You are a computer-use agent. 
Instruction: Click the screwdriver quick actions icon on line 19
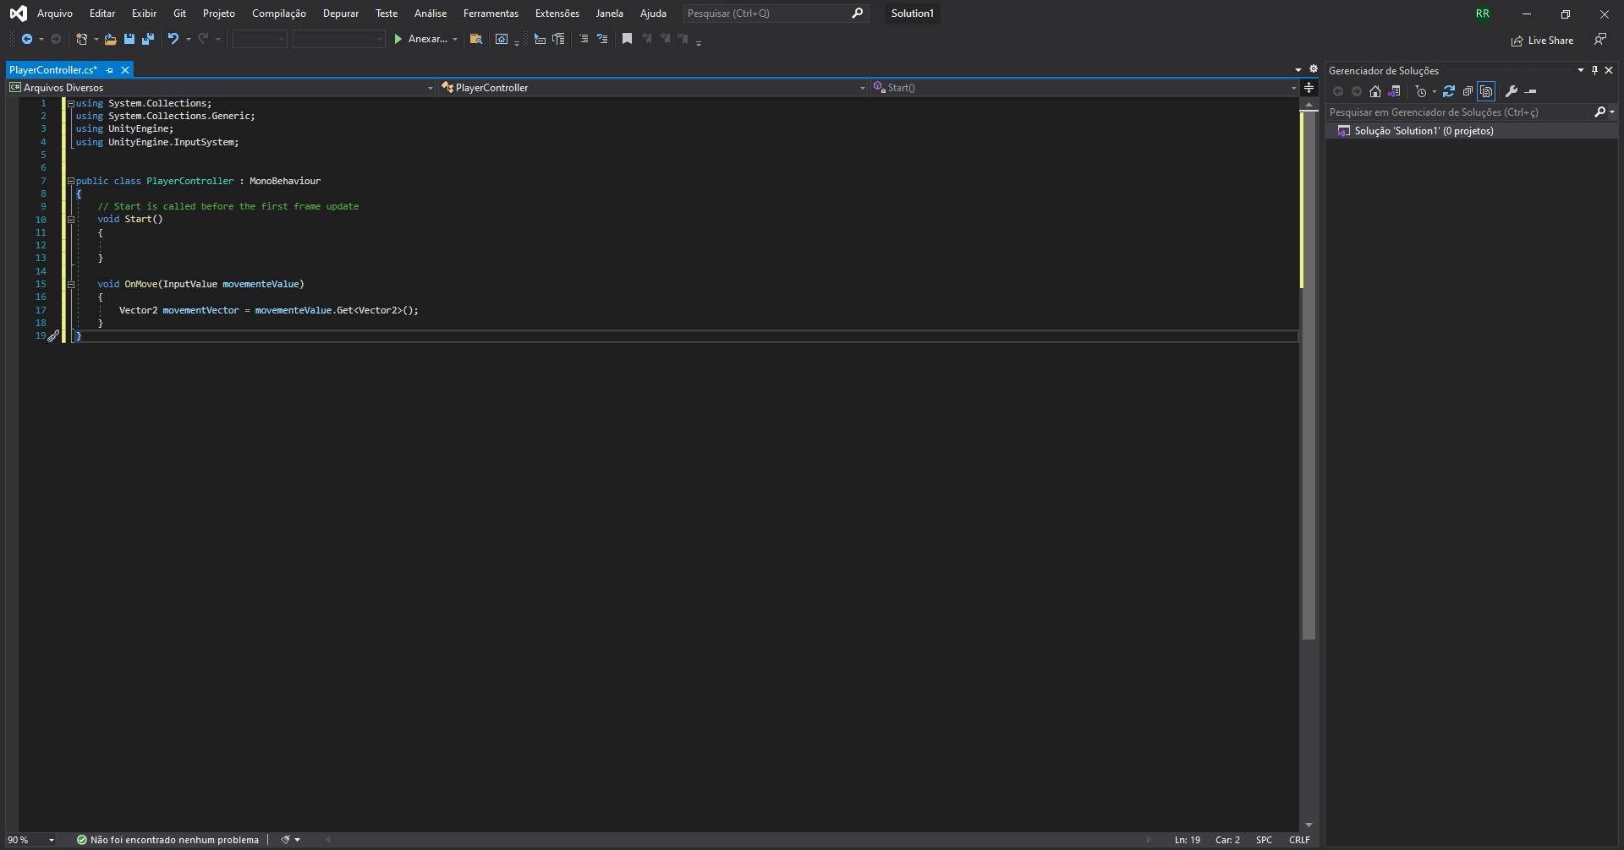point(53,335)
